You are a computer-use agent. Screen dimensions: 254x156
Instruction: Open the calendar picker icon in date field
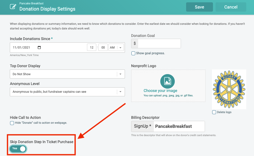tap(39, 47)
